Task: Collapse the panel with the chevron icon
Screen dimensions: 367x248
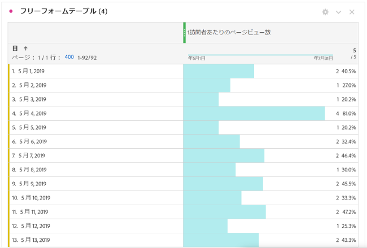Action: (x=339, y=12)
